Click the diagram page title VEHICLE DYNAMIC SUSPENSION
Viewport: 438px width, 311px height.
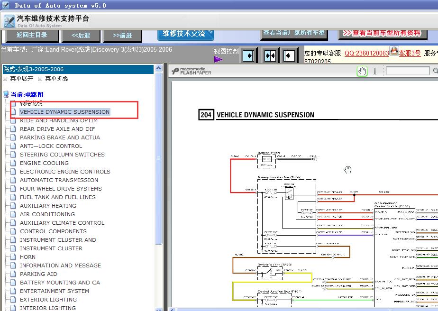[265, 115]
